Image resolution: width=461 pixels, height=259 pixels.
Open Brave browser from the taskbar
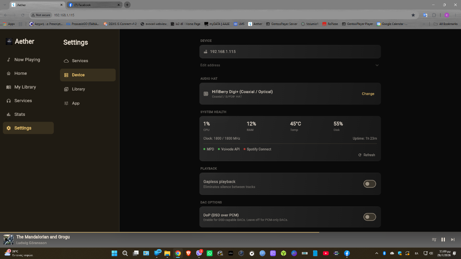pos(188,253)
